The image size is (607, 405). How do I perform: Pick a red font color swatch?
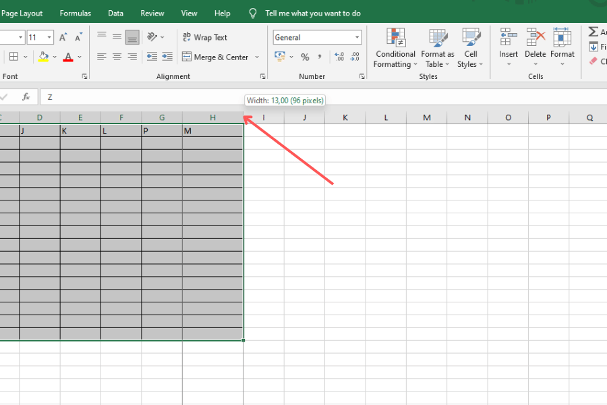coord(67,57)
